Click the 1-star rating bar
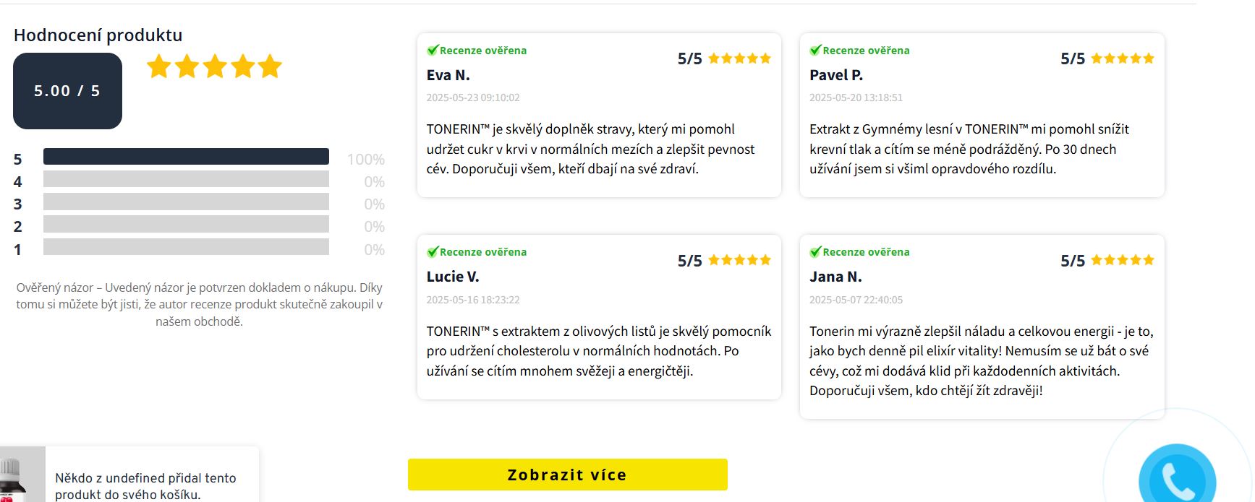1255x502 pixels. coord(186,247)
